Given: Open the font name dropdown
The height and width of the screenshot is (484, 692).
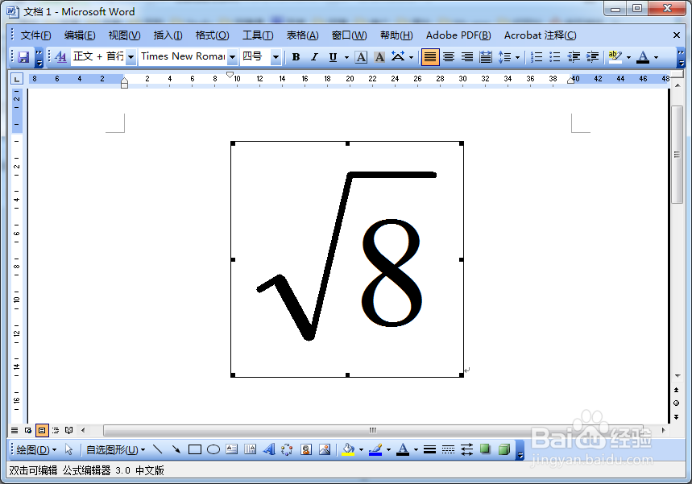Looking at the screenshot, I should pyautogui.click(x=233, y=57).
